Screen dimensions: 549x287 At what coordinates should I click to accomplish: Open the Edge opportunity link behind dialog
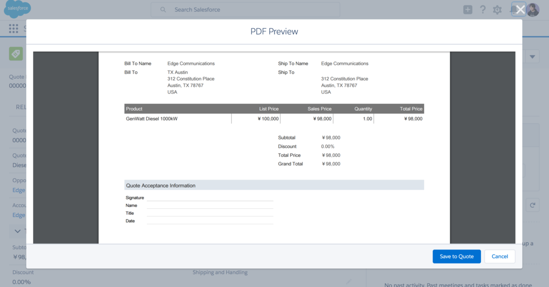click(19, 190)
